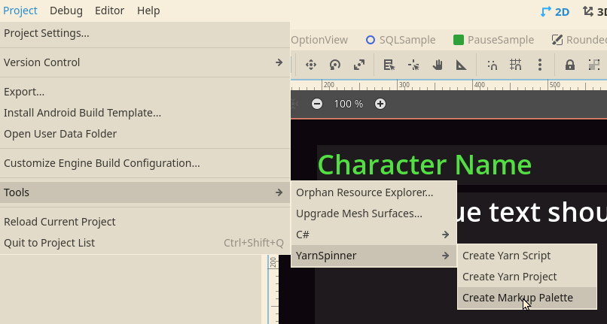Image resolution: width=607 pixels, height=324 pixels.
Task: Click Create Yarn Project
Action: coord(527,277)
